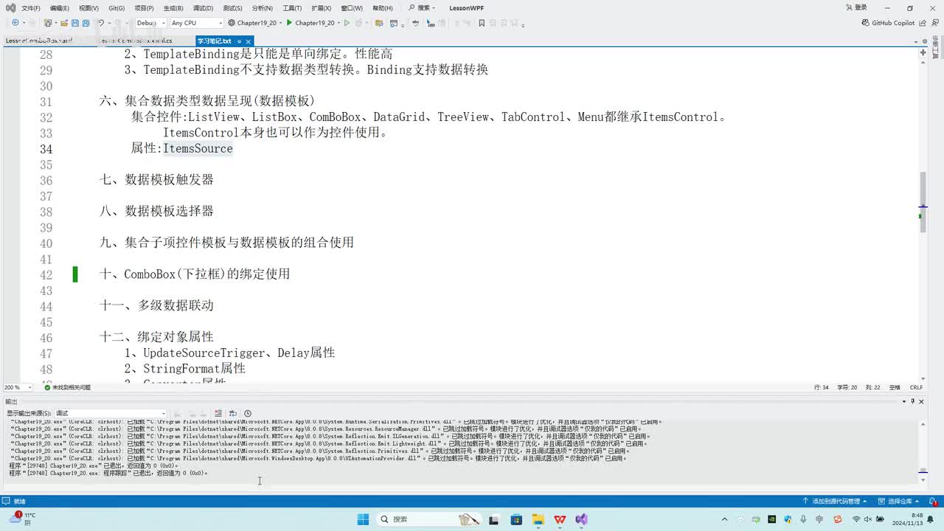Close the 输出 output panel
Viewport: 944px width, 531px height.
[921, 401]
